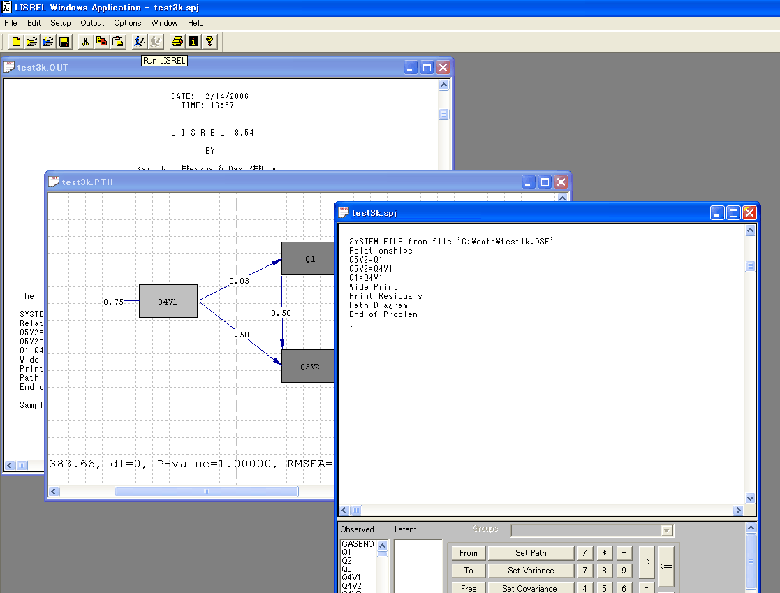Image resolution: width=780 pixels, height=593 pixels.
Task: Click the Q5V2 box in the path diagram
Action: [308, 366]
